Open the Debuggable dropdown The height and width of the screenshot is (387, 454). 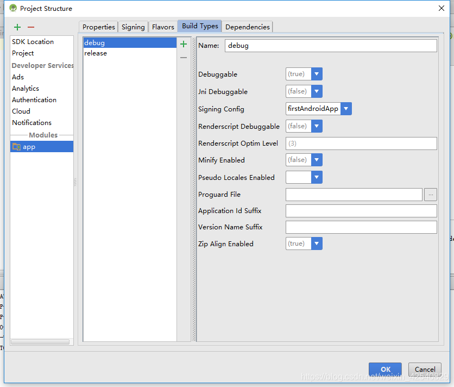pos(317,74)
